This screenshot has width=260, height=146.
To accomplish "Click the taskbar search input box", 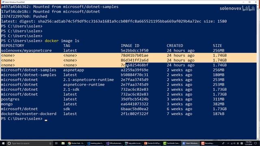I will (x=30, y=143).
